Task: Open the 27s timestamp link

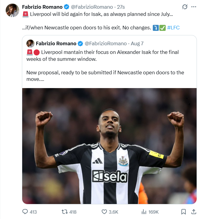Action: [121, 7]
